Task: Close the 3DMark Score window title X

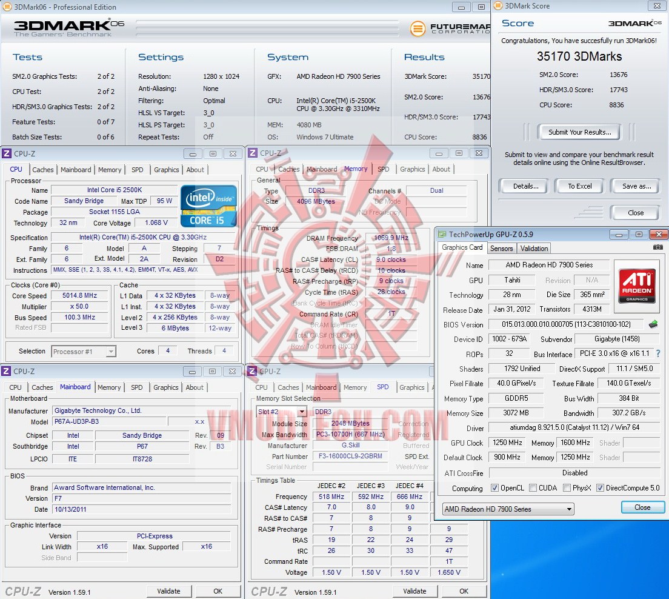Action: point(657,5)
